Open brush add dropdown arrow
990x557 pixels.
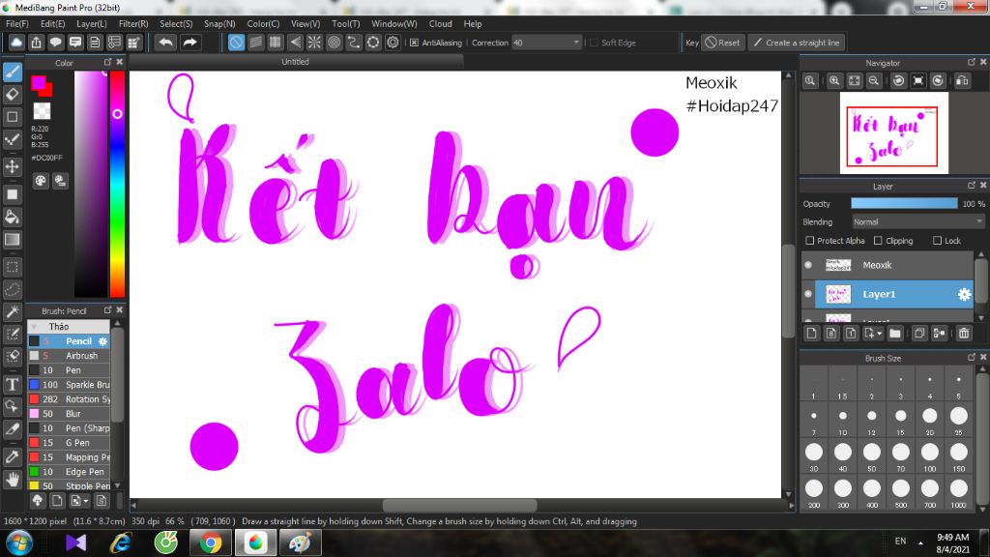point(86,502)
